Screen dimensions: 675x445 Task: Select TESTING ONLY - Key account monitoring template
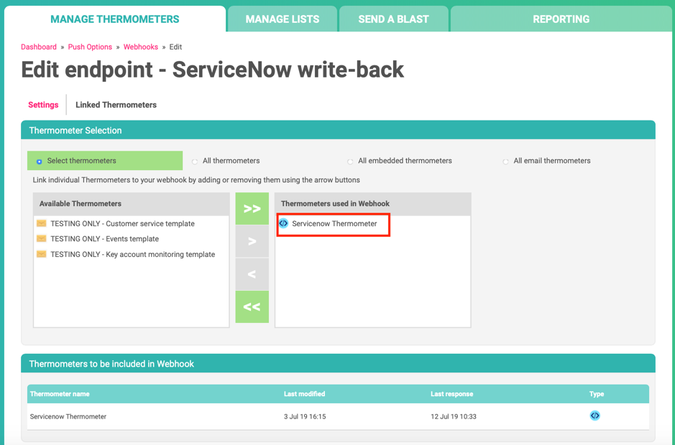132,254
